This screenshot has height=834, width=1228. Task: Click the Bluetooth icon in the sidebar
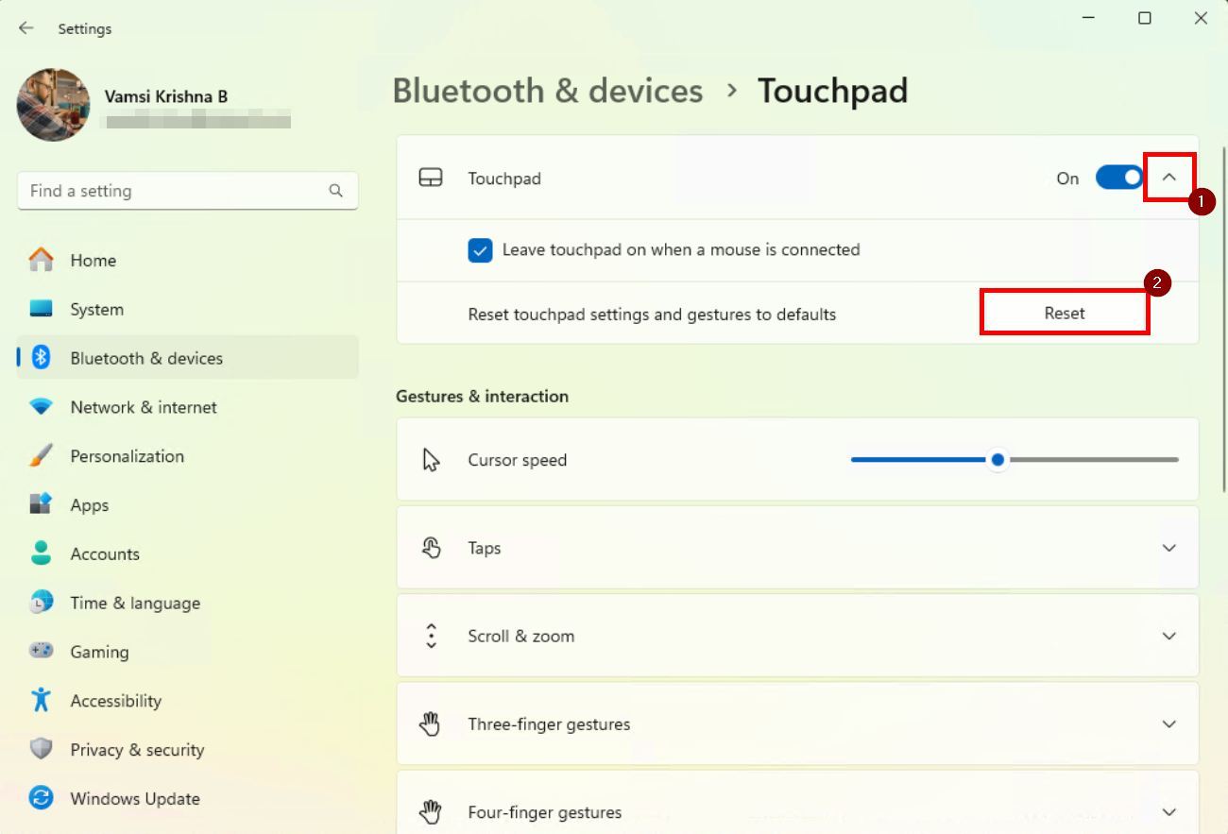tap(41, 358)
